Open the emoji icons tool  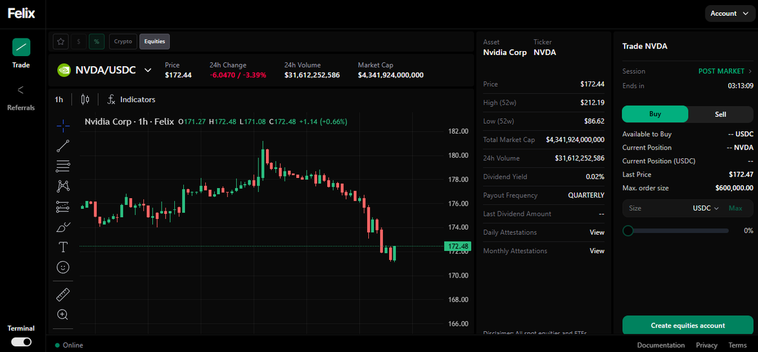(x=63, y=267)
